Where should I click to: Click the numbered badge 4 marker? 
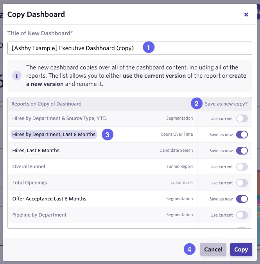click(x=190, y=249)
